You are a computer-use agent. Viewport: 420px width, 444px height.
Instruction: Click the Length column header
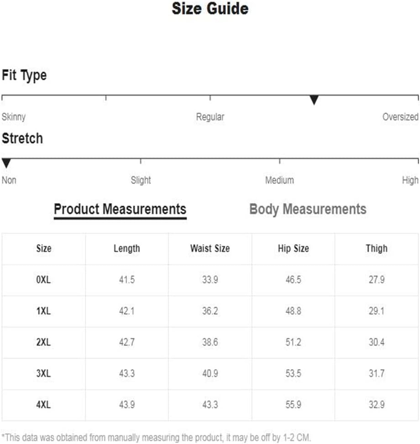point(126,249)
